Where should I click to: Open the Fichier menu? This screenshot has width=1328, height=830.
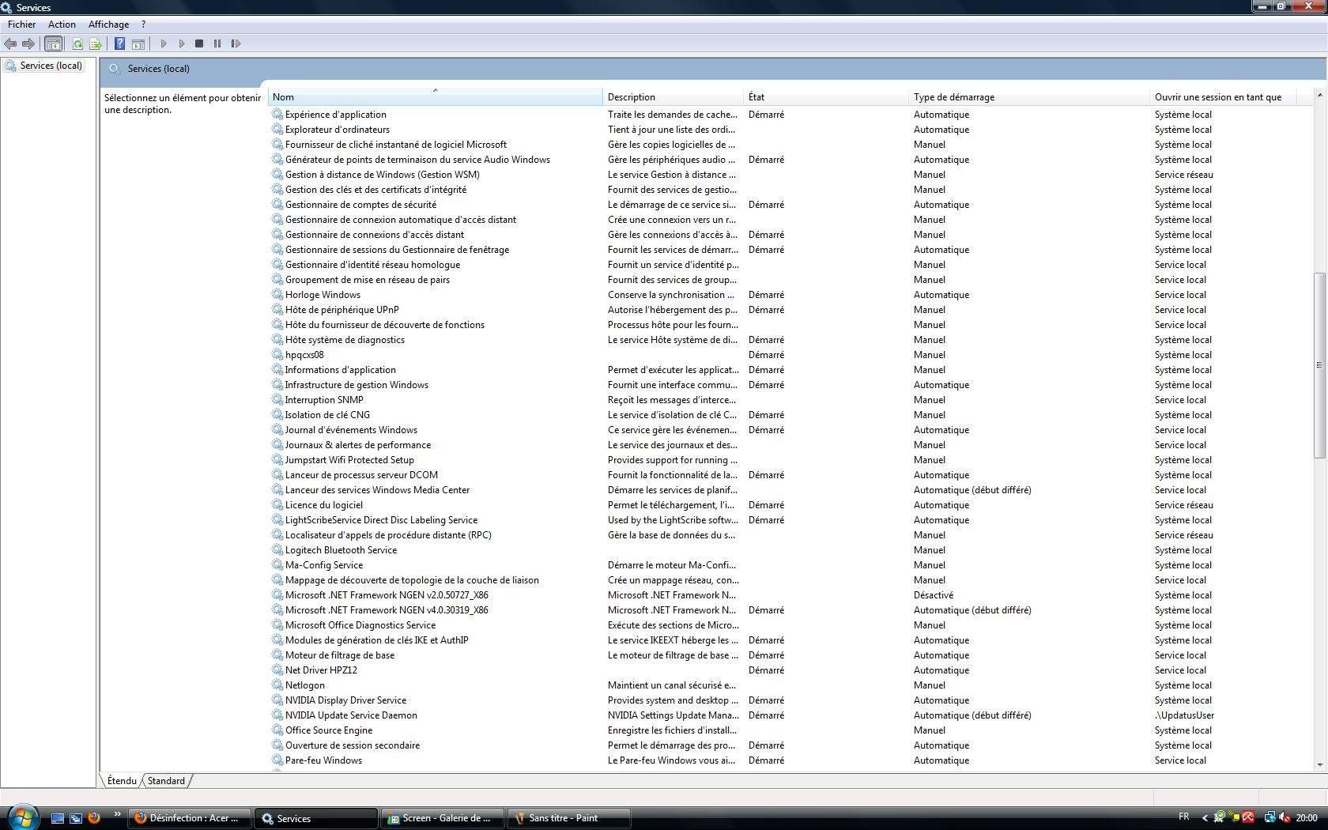(21, 25)
